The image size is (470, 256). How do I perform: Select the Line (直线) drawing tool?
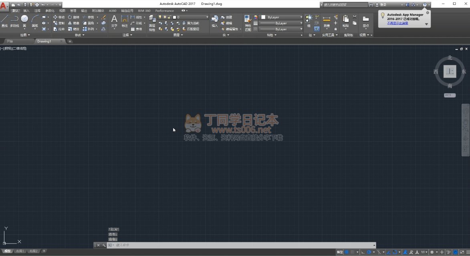click(x=4, y=21)
